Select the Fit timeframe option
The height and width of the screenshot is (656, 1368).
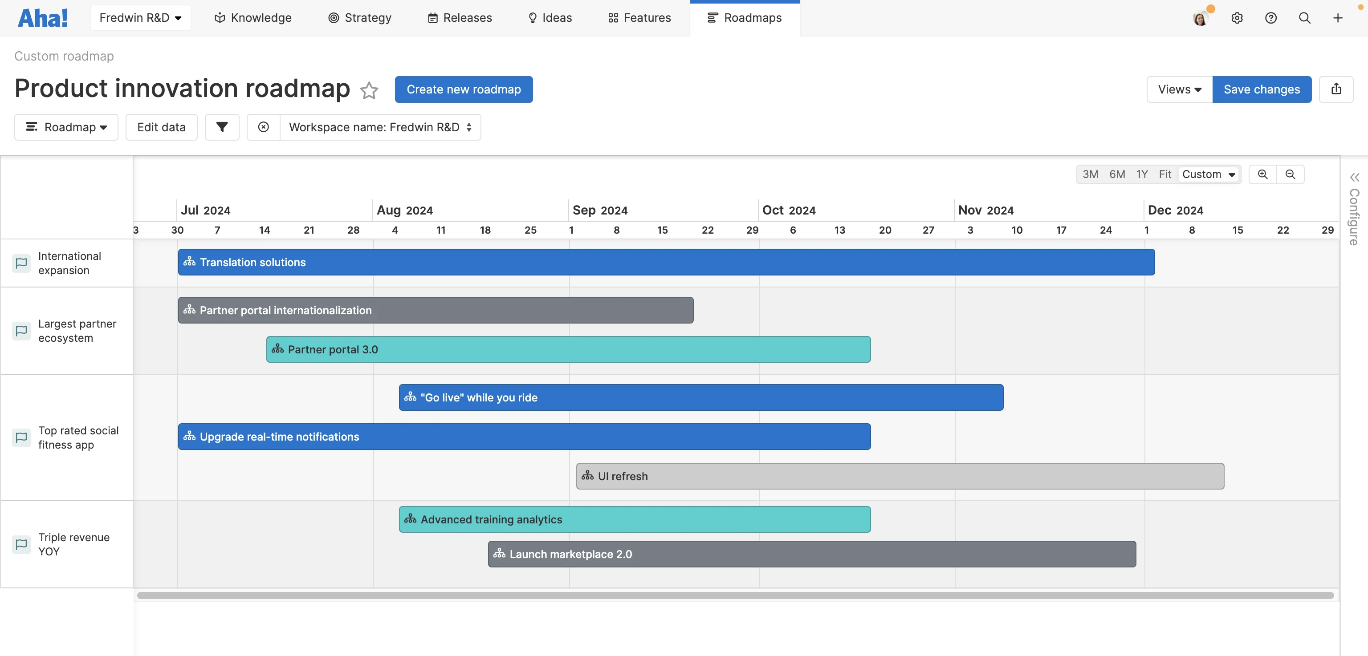pos(1164,174)
